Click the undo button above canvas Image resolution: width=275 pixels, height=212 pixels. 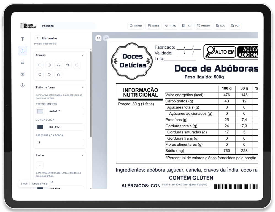[x=98, y=38]
